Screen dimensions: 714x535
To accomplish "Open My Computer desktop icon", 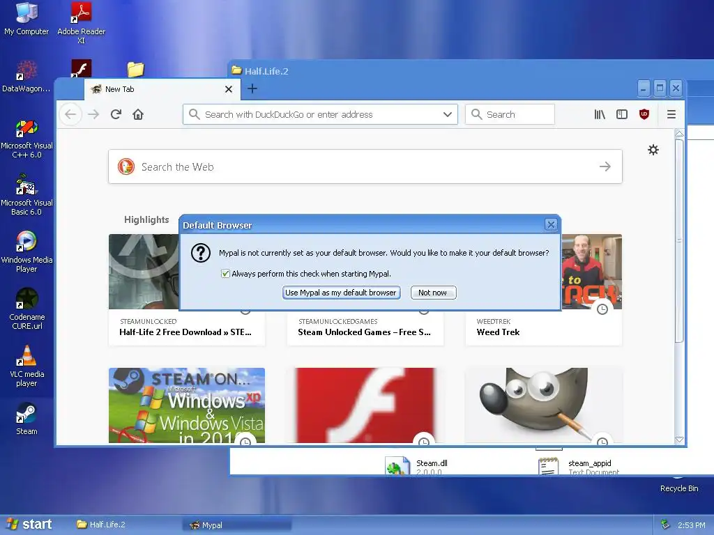I will (x=26, y=19).
